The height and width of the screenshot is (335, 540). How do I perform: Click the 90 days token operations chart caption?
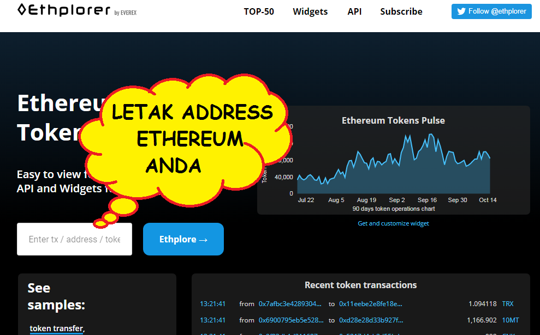tap(394, 209)
